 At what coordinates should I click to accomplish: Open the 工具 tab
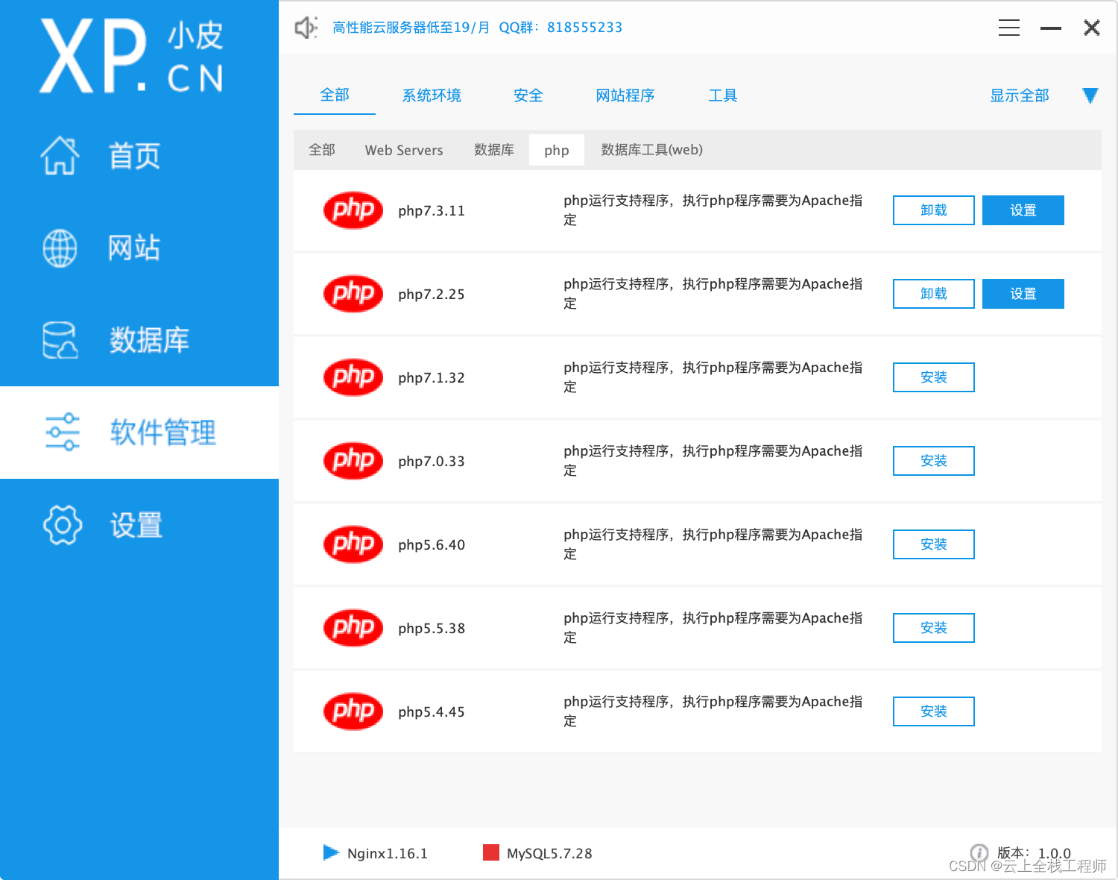point(721,95)
